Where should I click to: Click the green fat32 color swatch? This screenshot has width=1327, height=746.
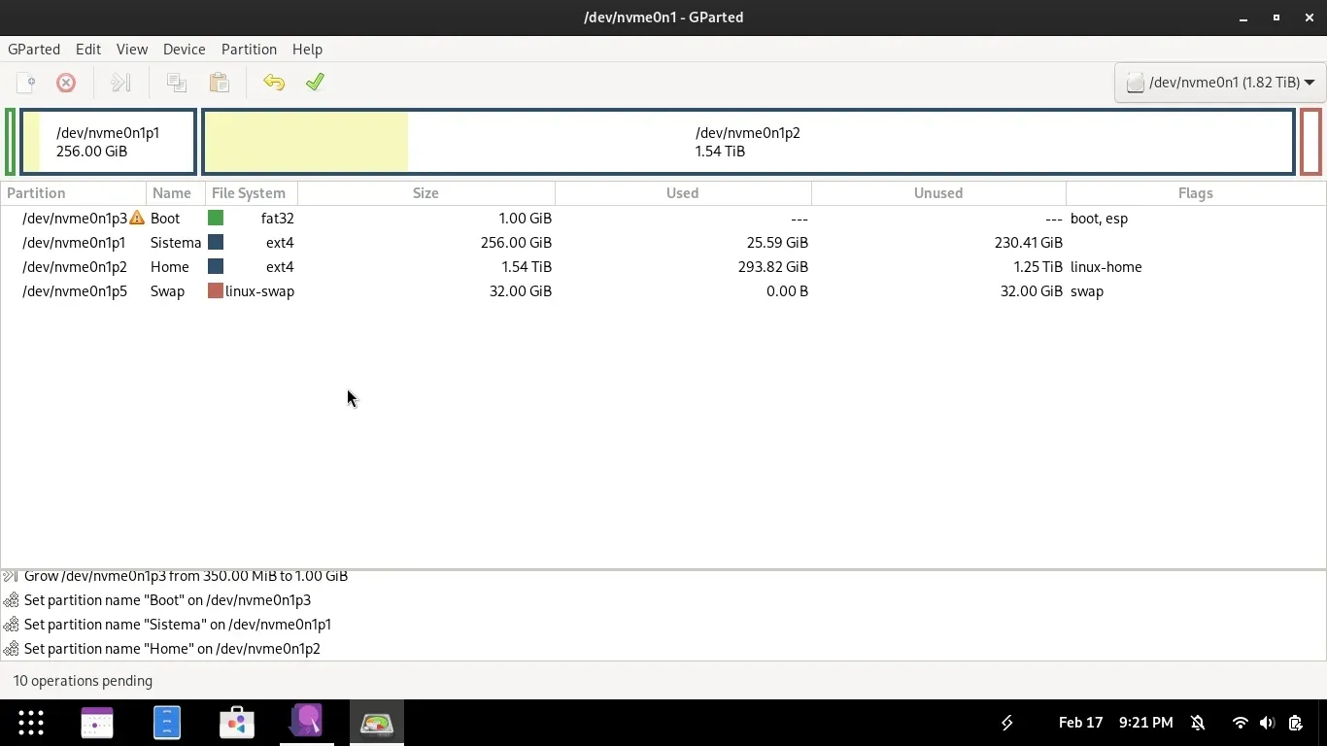click(216, 219)
